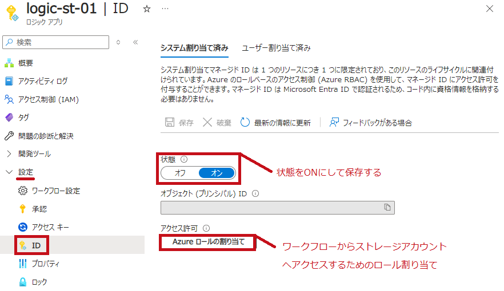Click 破棄 discard button
The width and height of the screenshot is (504, 291).
tap(217, 123)
